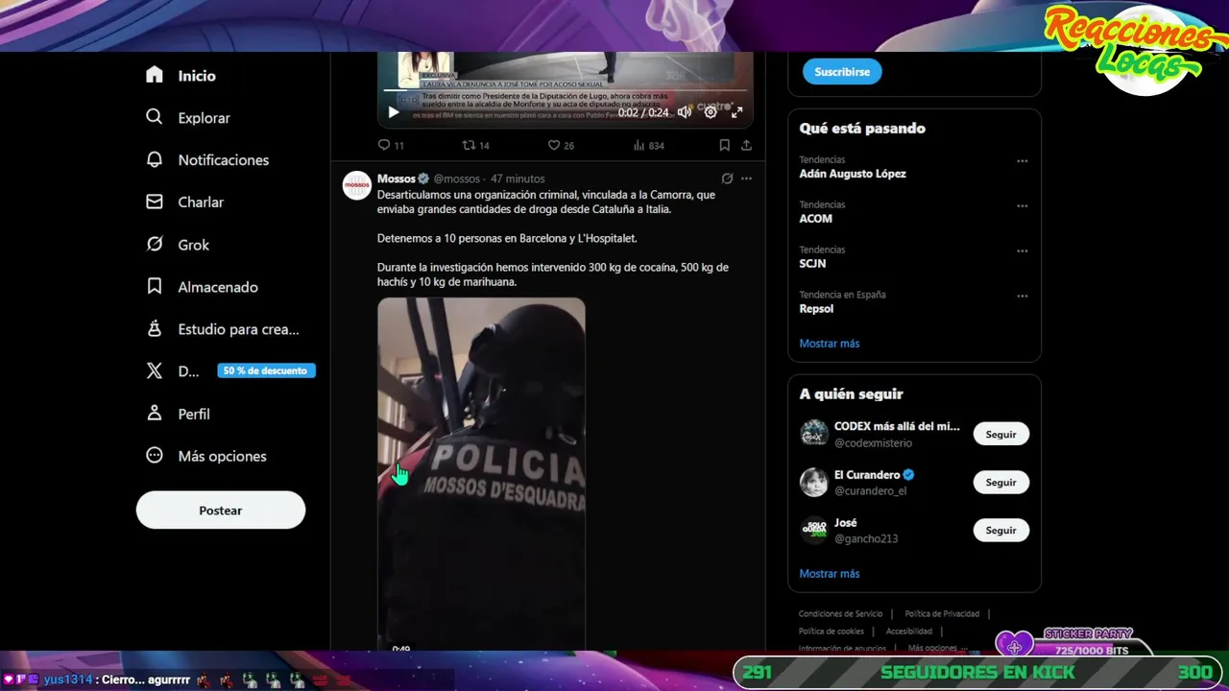Click the Reacciones Locas logo
The width and height of the screenshot is (1229, 691).
pos(1138,48)
